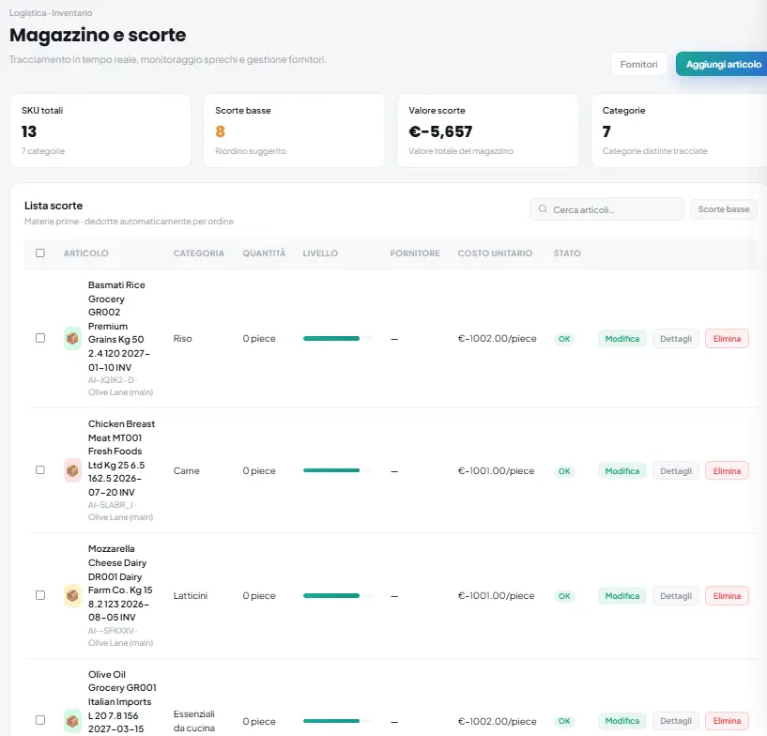This screenshot has height=736, width=767.
Task: Click Elimina for Olive Oil
Action: tap(727, 721)
